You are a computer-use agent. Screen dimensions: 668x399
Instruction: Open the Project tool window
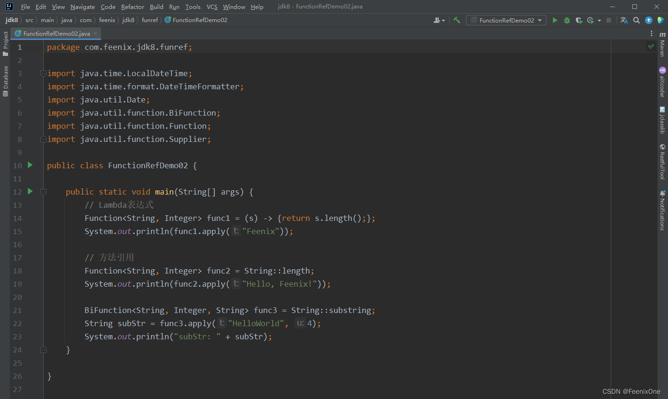coord(6,44)
